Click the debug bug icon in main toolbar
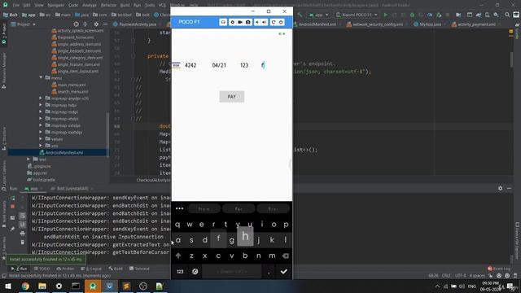This screenshot has height=293, width=521. (412, 15)
